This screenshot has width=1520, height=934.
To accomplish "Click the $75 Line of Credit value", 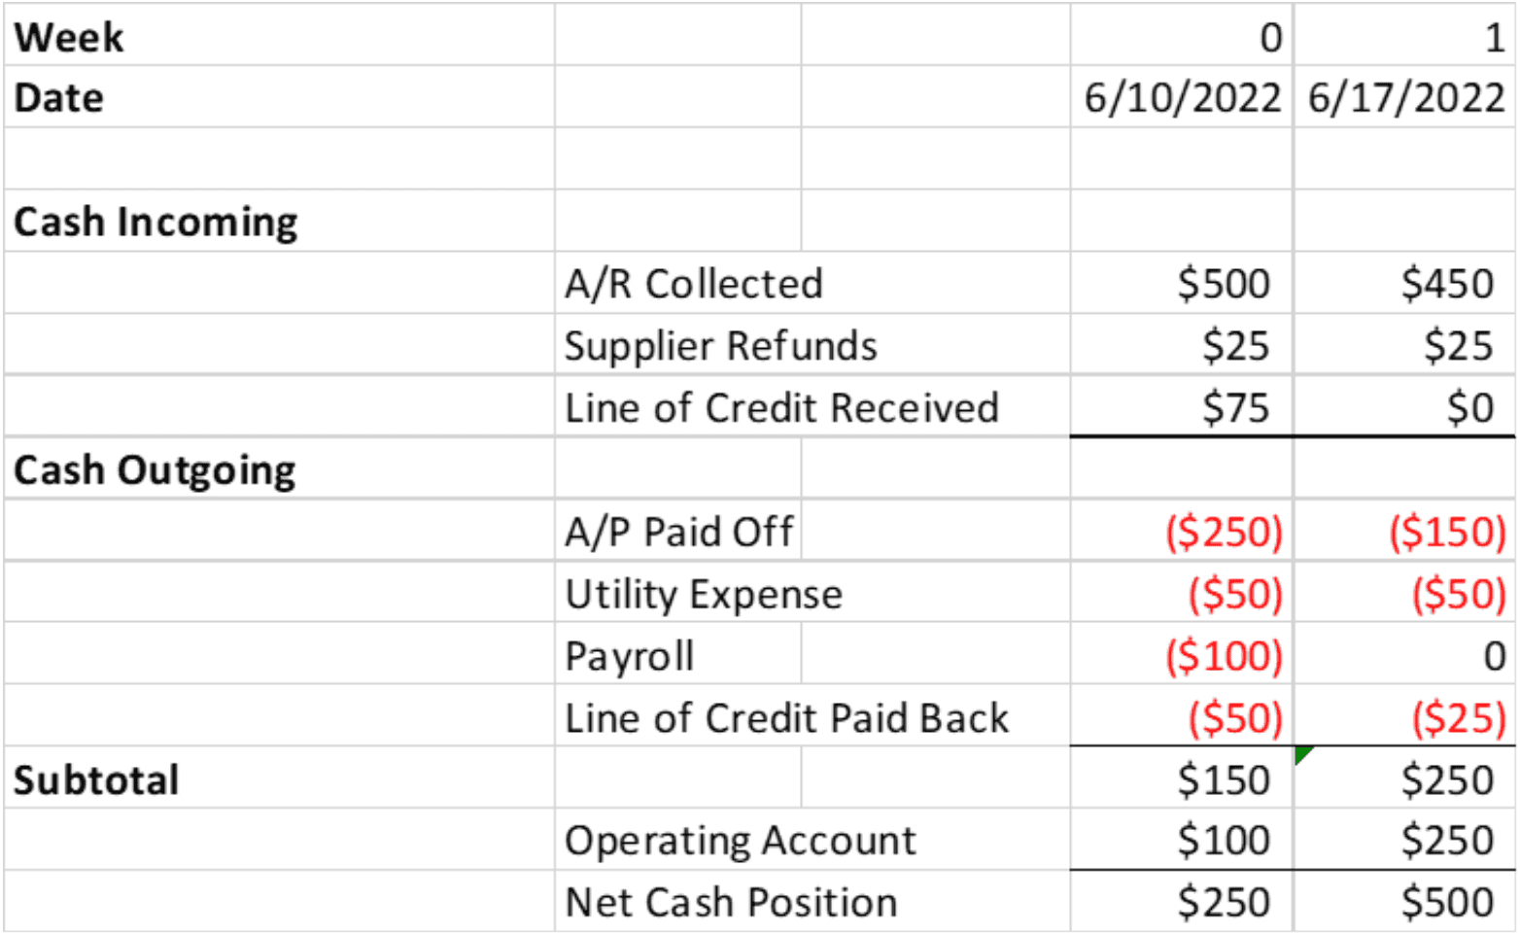I will pos(1234,408).
